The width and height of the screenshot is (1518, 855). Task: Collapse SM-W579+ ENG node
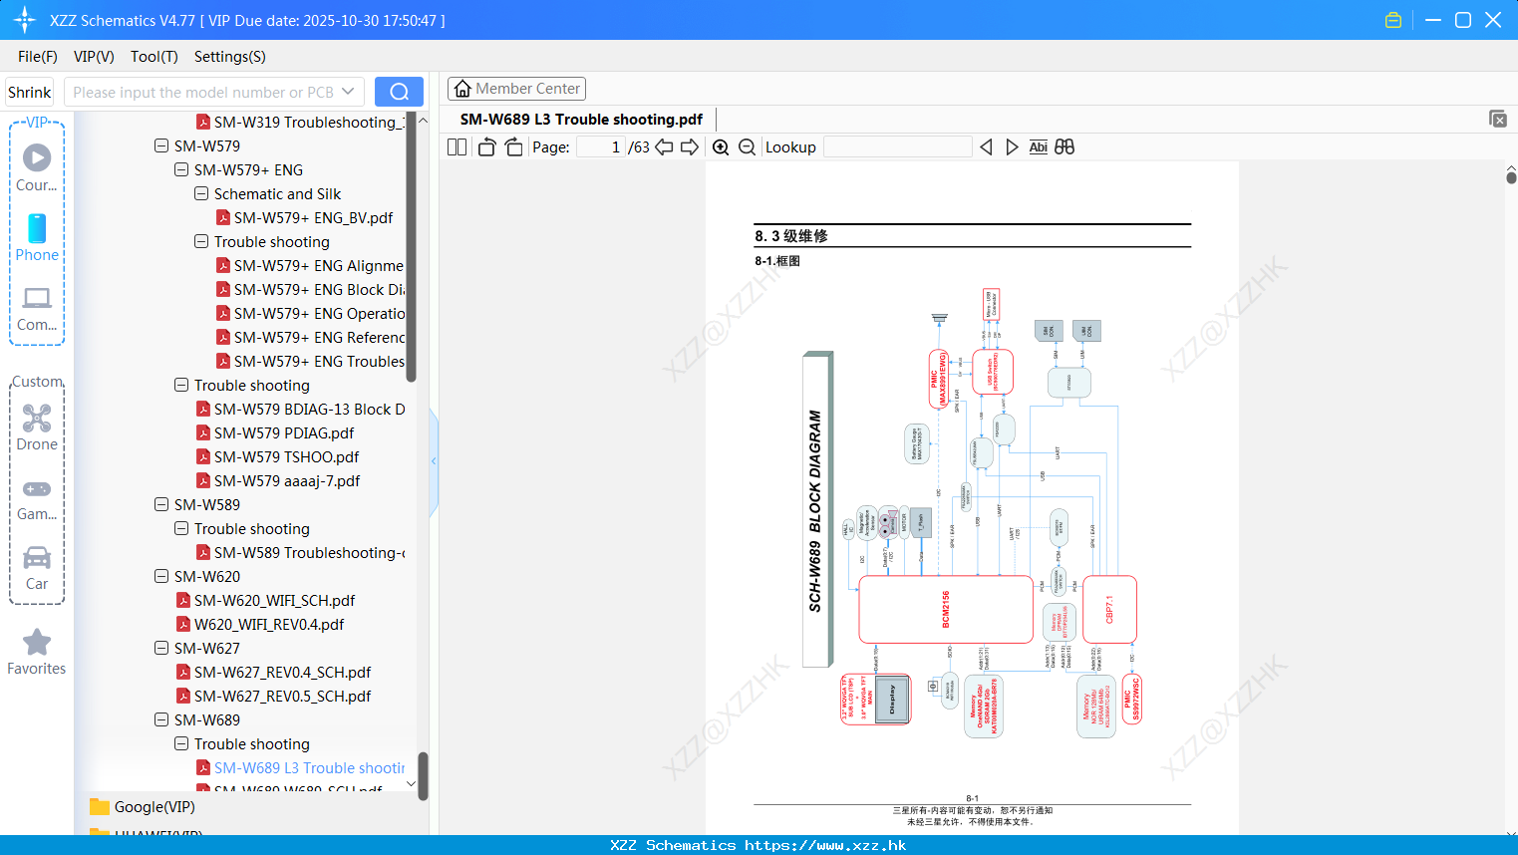(x=181, y=170)
